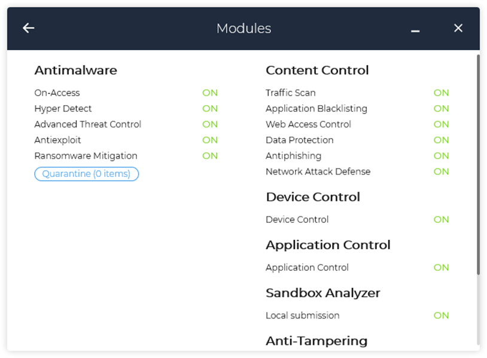
Task: Toggle Antiphishing ON status
Action: (442, 156)
